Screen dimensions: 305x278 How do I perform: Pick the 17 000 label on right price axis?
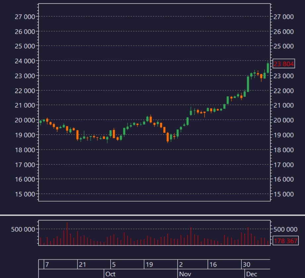click(x=283, y=165)
